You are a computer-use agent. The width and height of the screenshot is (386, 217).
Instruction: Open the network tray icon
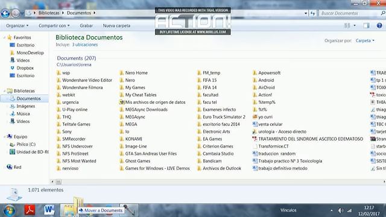click(350, 210)
